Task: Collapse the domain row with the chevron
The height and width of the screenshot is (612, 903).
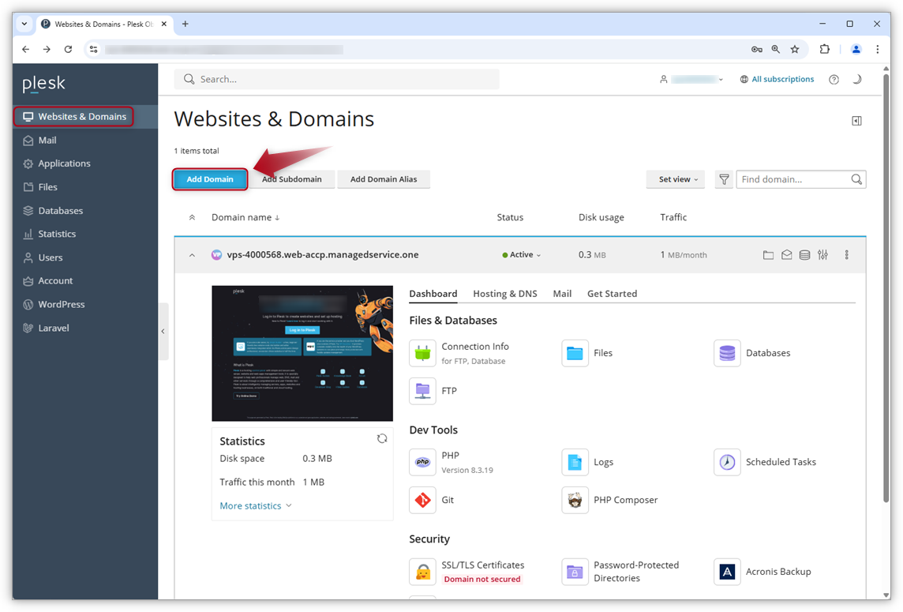Action: [192, 254]
